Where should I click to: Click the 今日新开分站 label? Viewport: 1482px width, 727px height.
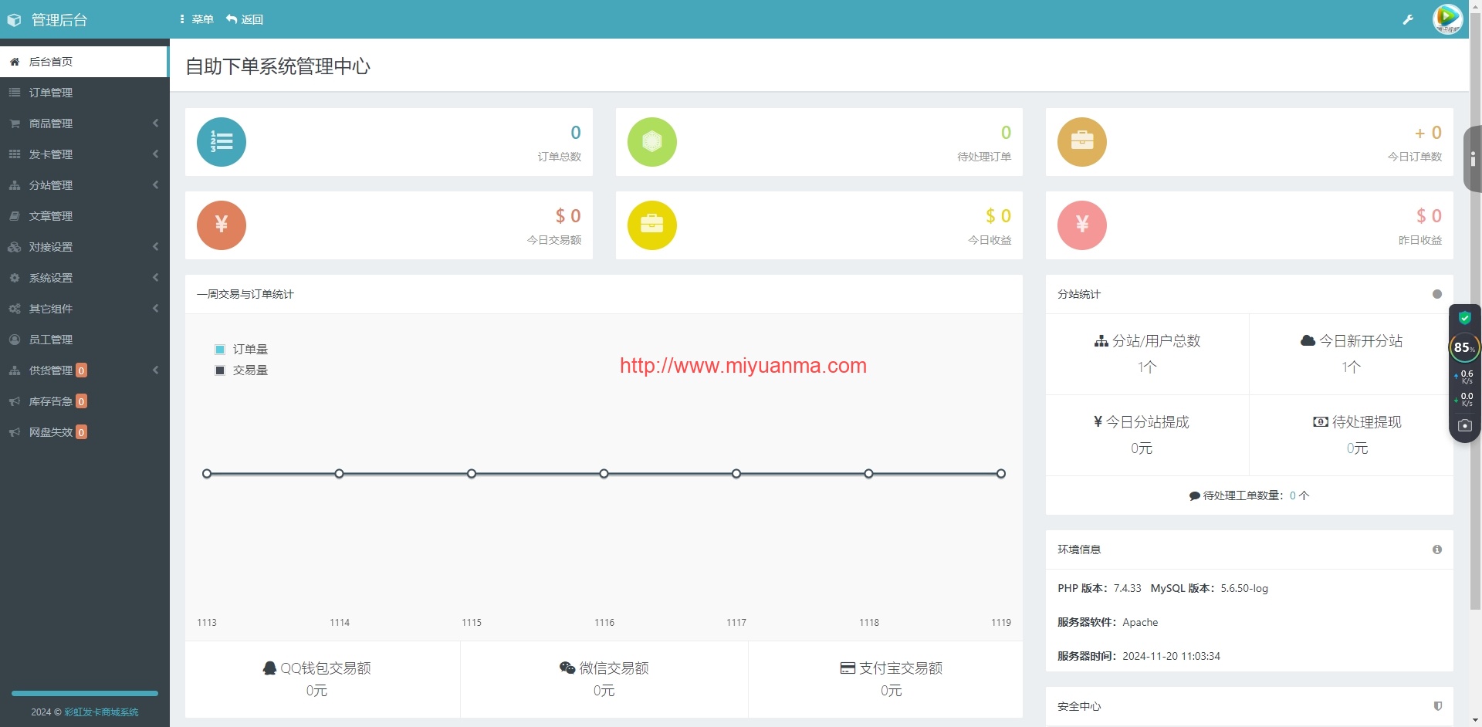[1352, 341]
